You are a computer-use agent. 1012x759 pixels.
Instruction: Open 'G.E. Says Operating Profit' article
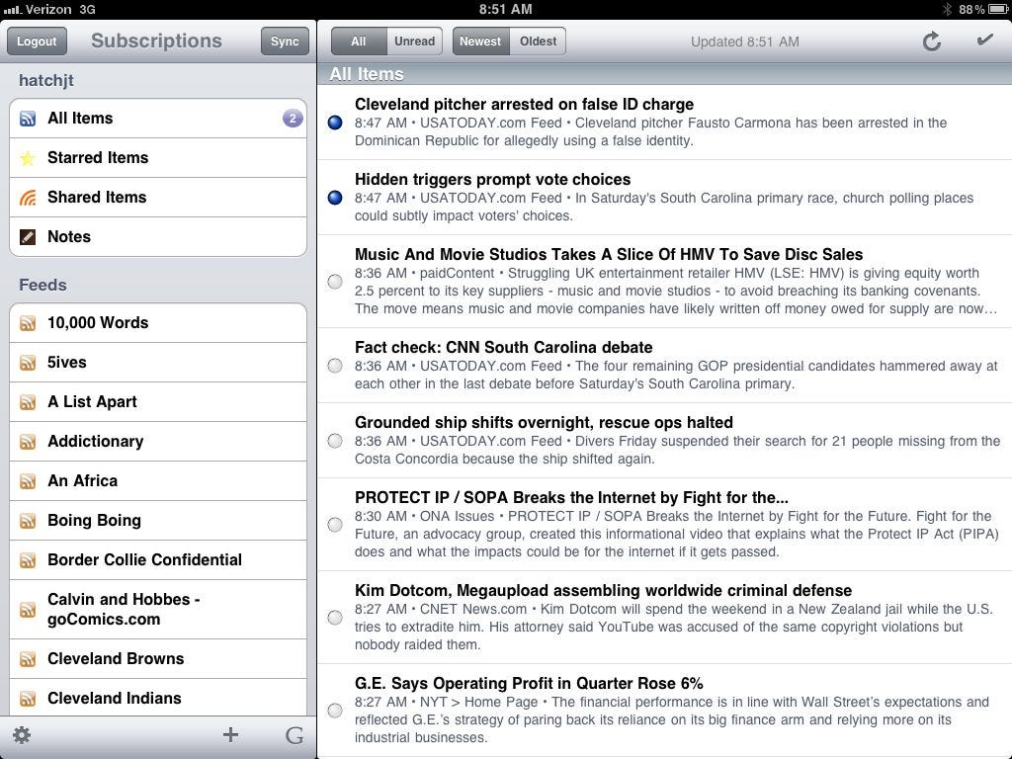click(665, 711)
